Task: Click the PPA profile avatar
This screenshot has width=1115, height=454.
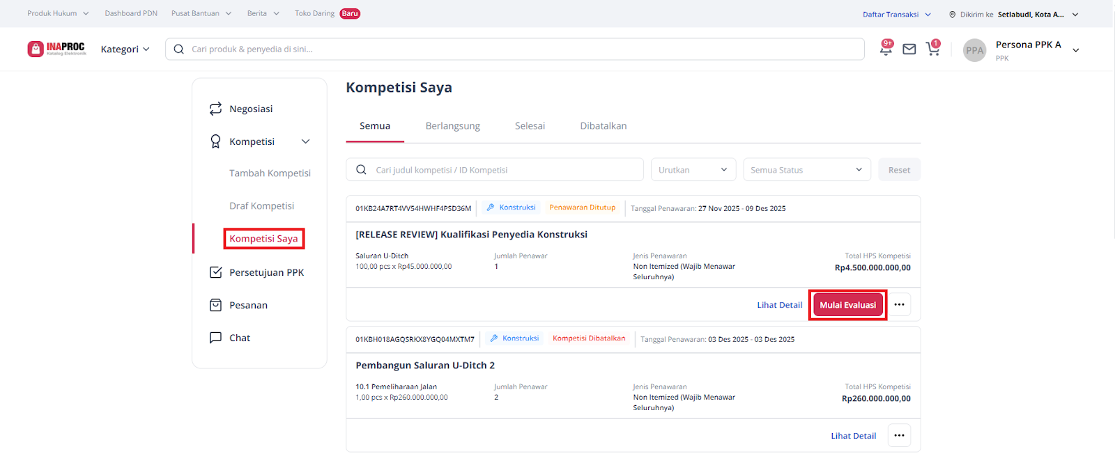Action: [974, 50]
